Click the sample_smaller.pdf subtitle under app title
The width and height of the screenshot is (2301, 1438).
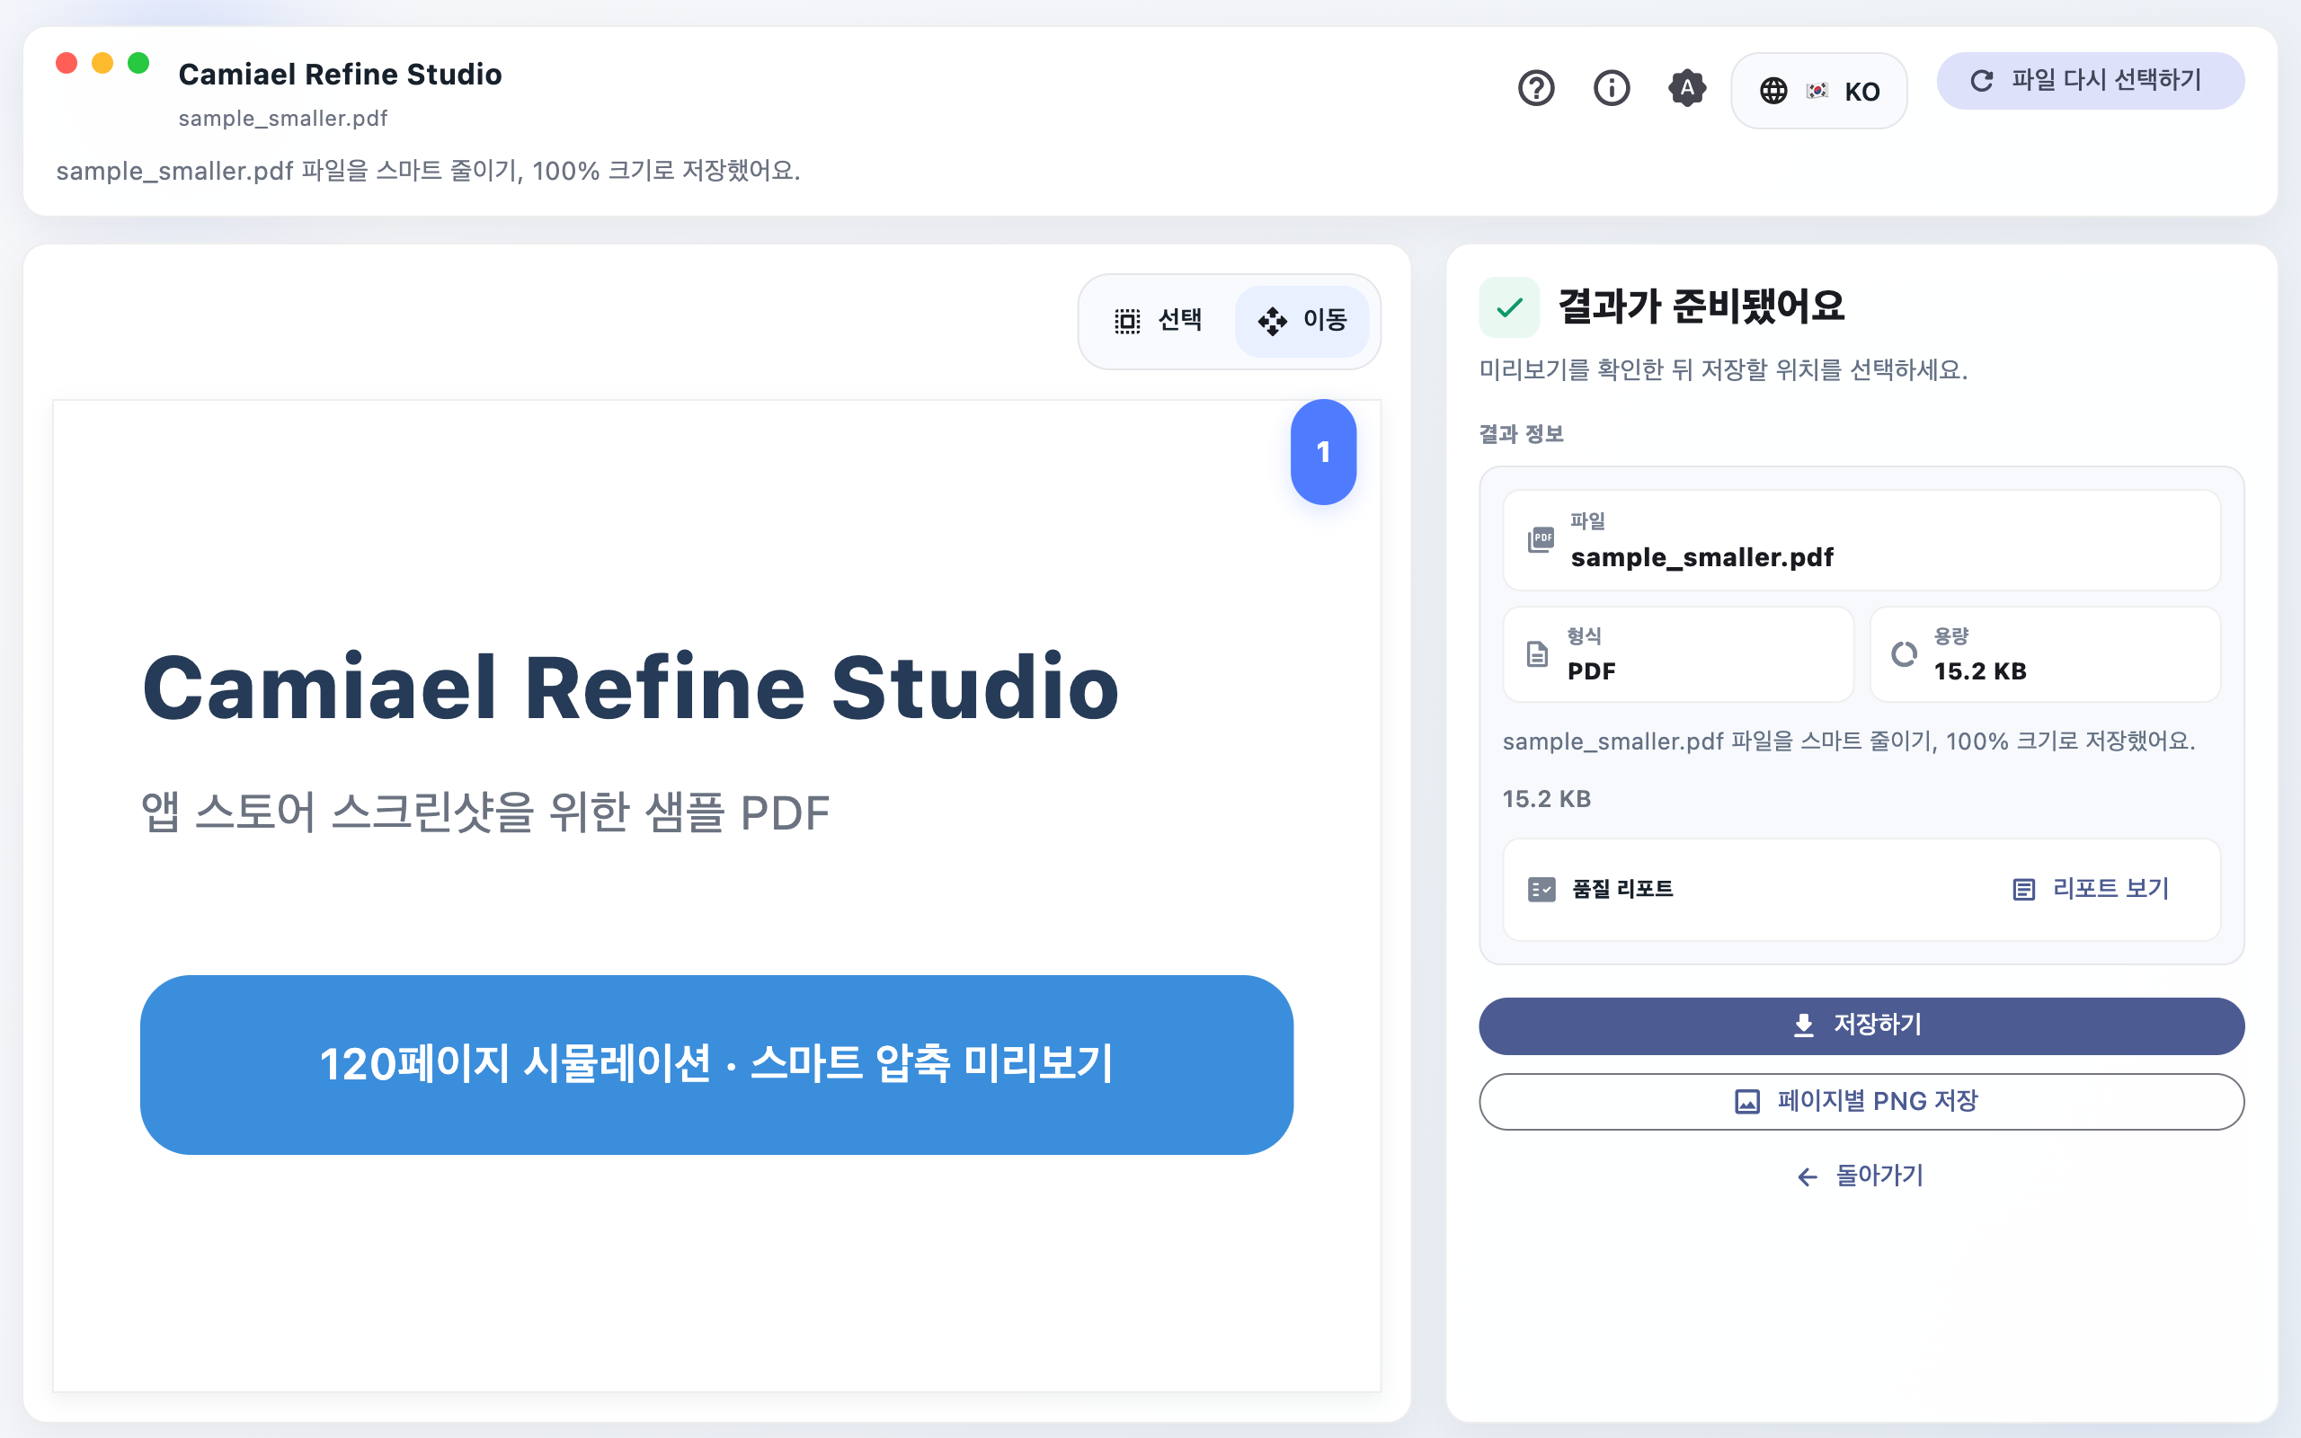(282, 119)
